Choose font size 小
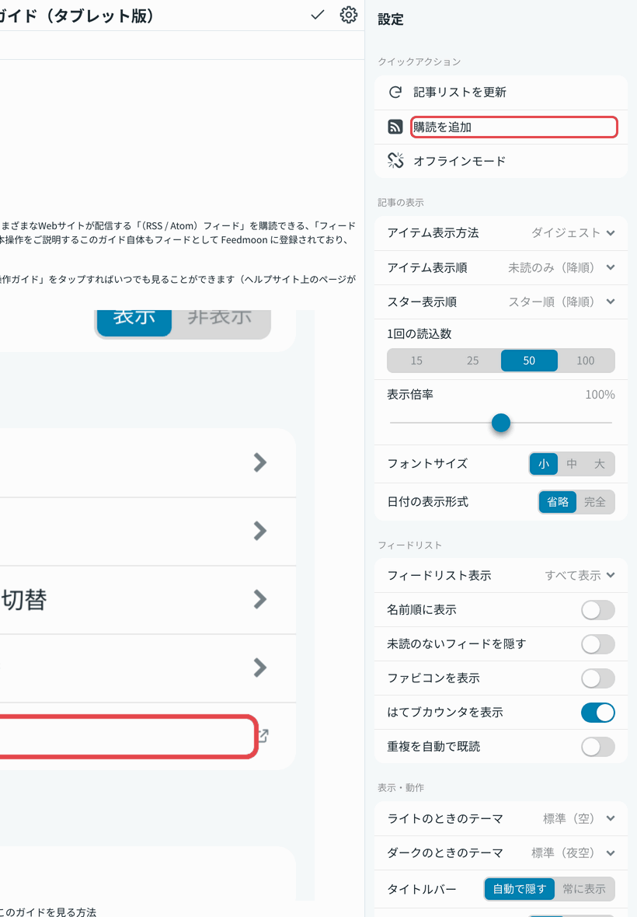This screenshot has width=637, height=917. point(544,464)
